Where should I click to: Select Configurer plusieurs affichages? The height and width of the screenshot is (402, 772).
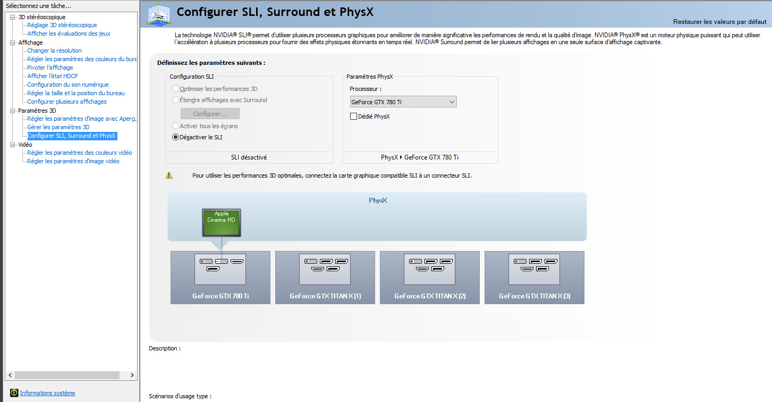[x=67, y=102]
